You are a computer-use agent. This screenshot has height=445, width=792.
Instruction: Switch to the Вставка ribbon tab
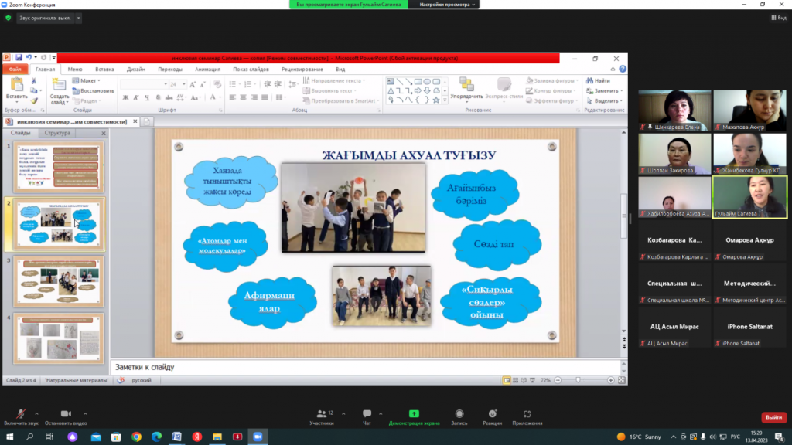point(104,69)
